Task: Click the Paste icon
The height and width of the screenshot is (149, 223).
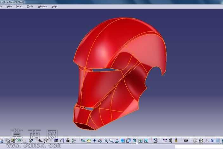Action: [13, 141]
